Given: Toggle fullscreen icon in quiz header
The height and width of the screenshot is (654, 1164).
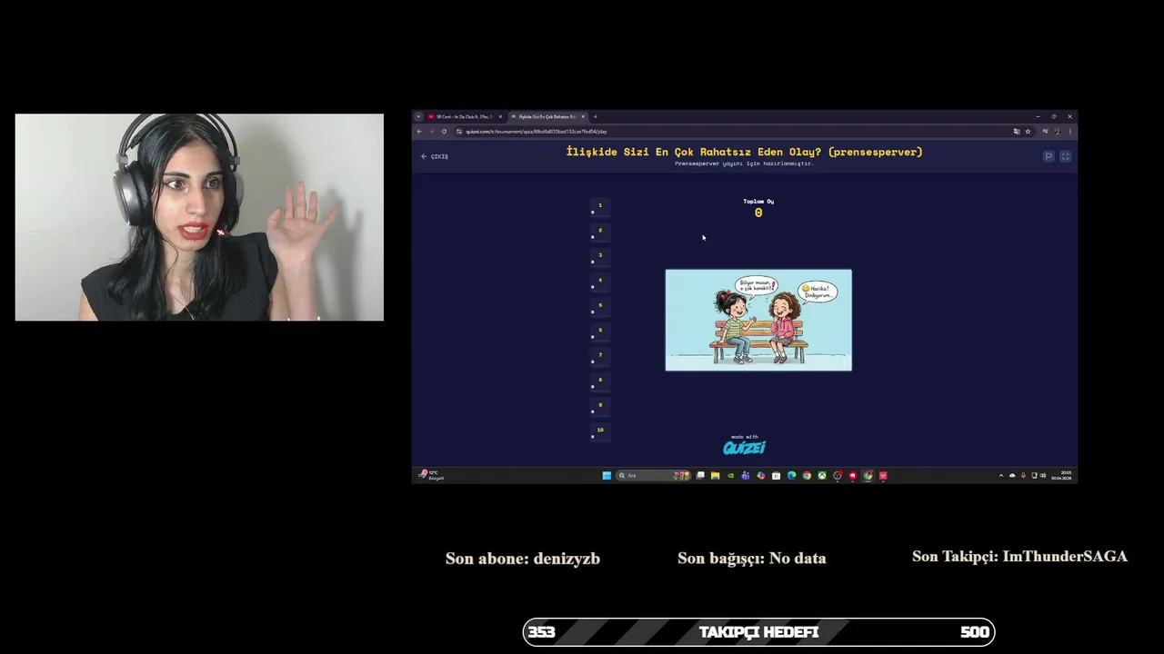Looking at the screenshot, I should click(x=1066, y=156).
